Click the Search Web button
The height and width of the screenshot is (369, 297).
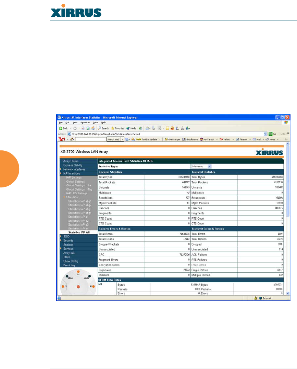point(113,139)
